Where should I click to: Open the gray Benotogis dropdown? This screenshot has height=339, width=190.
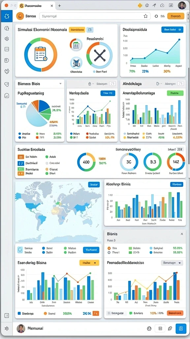(172, 263)
